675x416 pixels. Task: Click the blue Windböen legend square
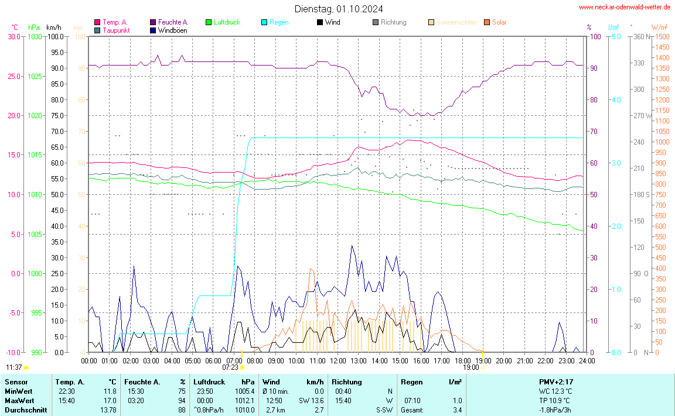pos(153,30)
